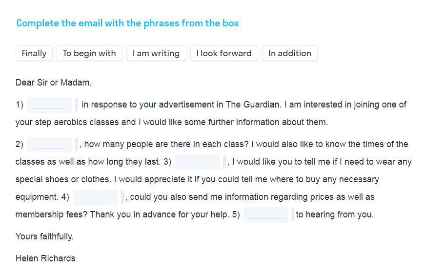Click the "Complete the email" exercise heading

point(127,23)
